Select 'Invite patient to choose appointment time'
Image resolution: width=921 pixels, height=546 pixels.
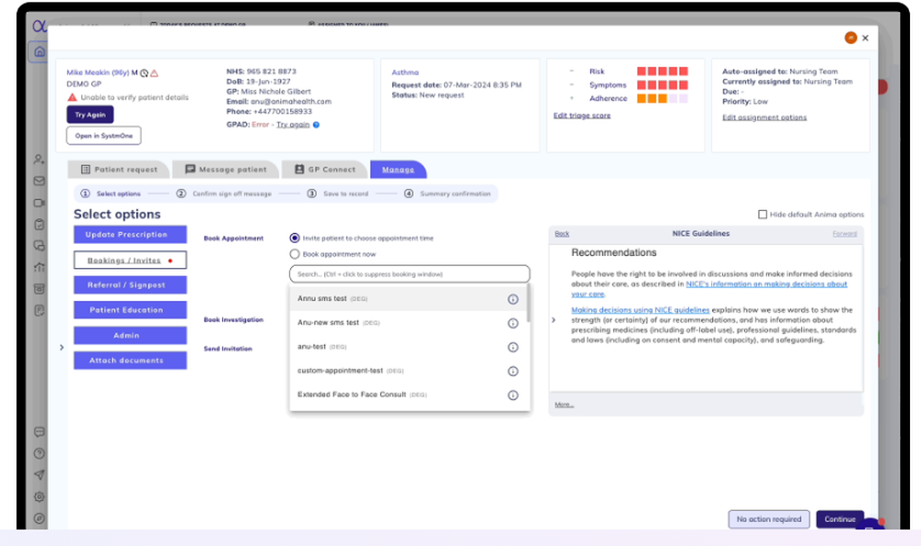[x=295, y=238]
